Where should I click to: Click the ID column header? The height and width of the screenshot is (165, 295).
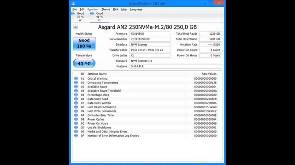click(x=83, y=74)
